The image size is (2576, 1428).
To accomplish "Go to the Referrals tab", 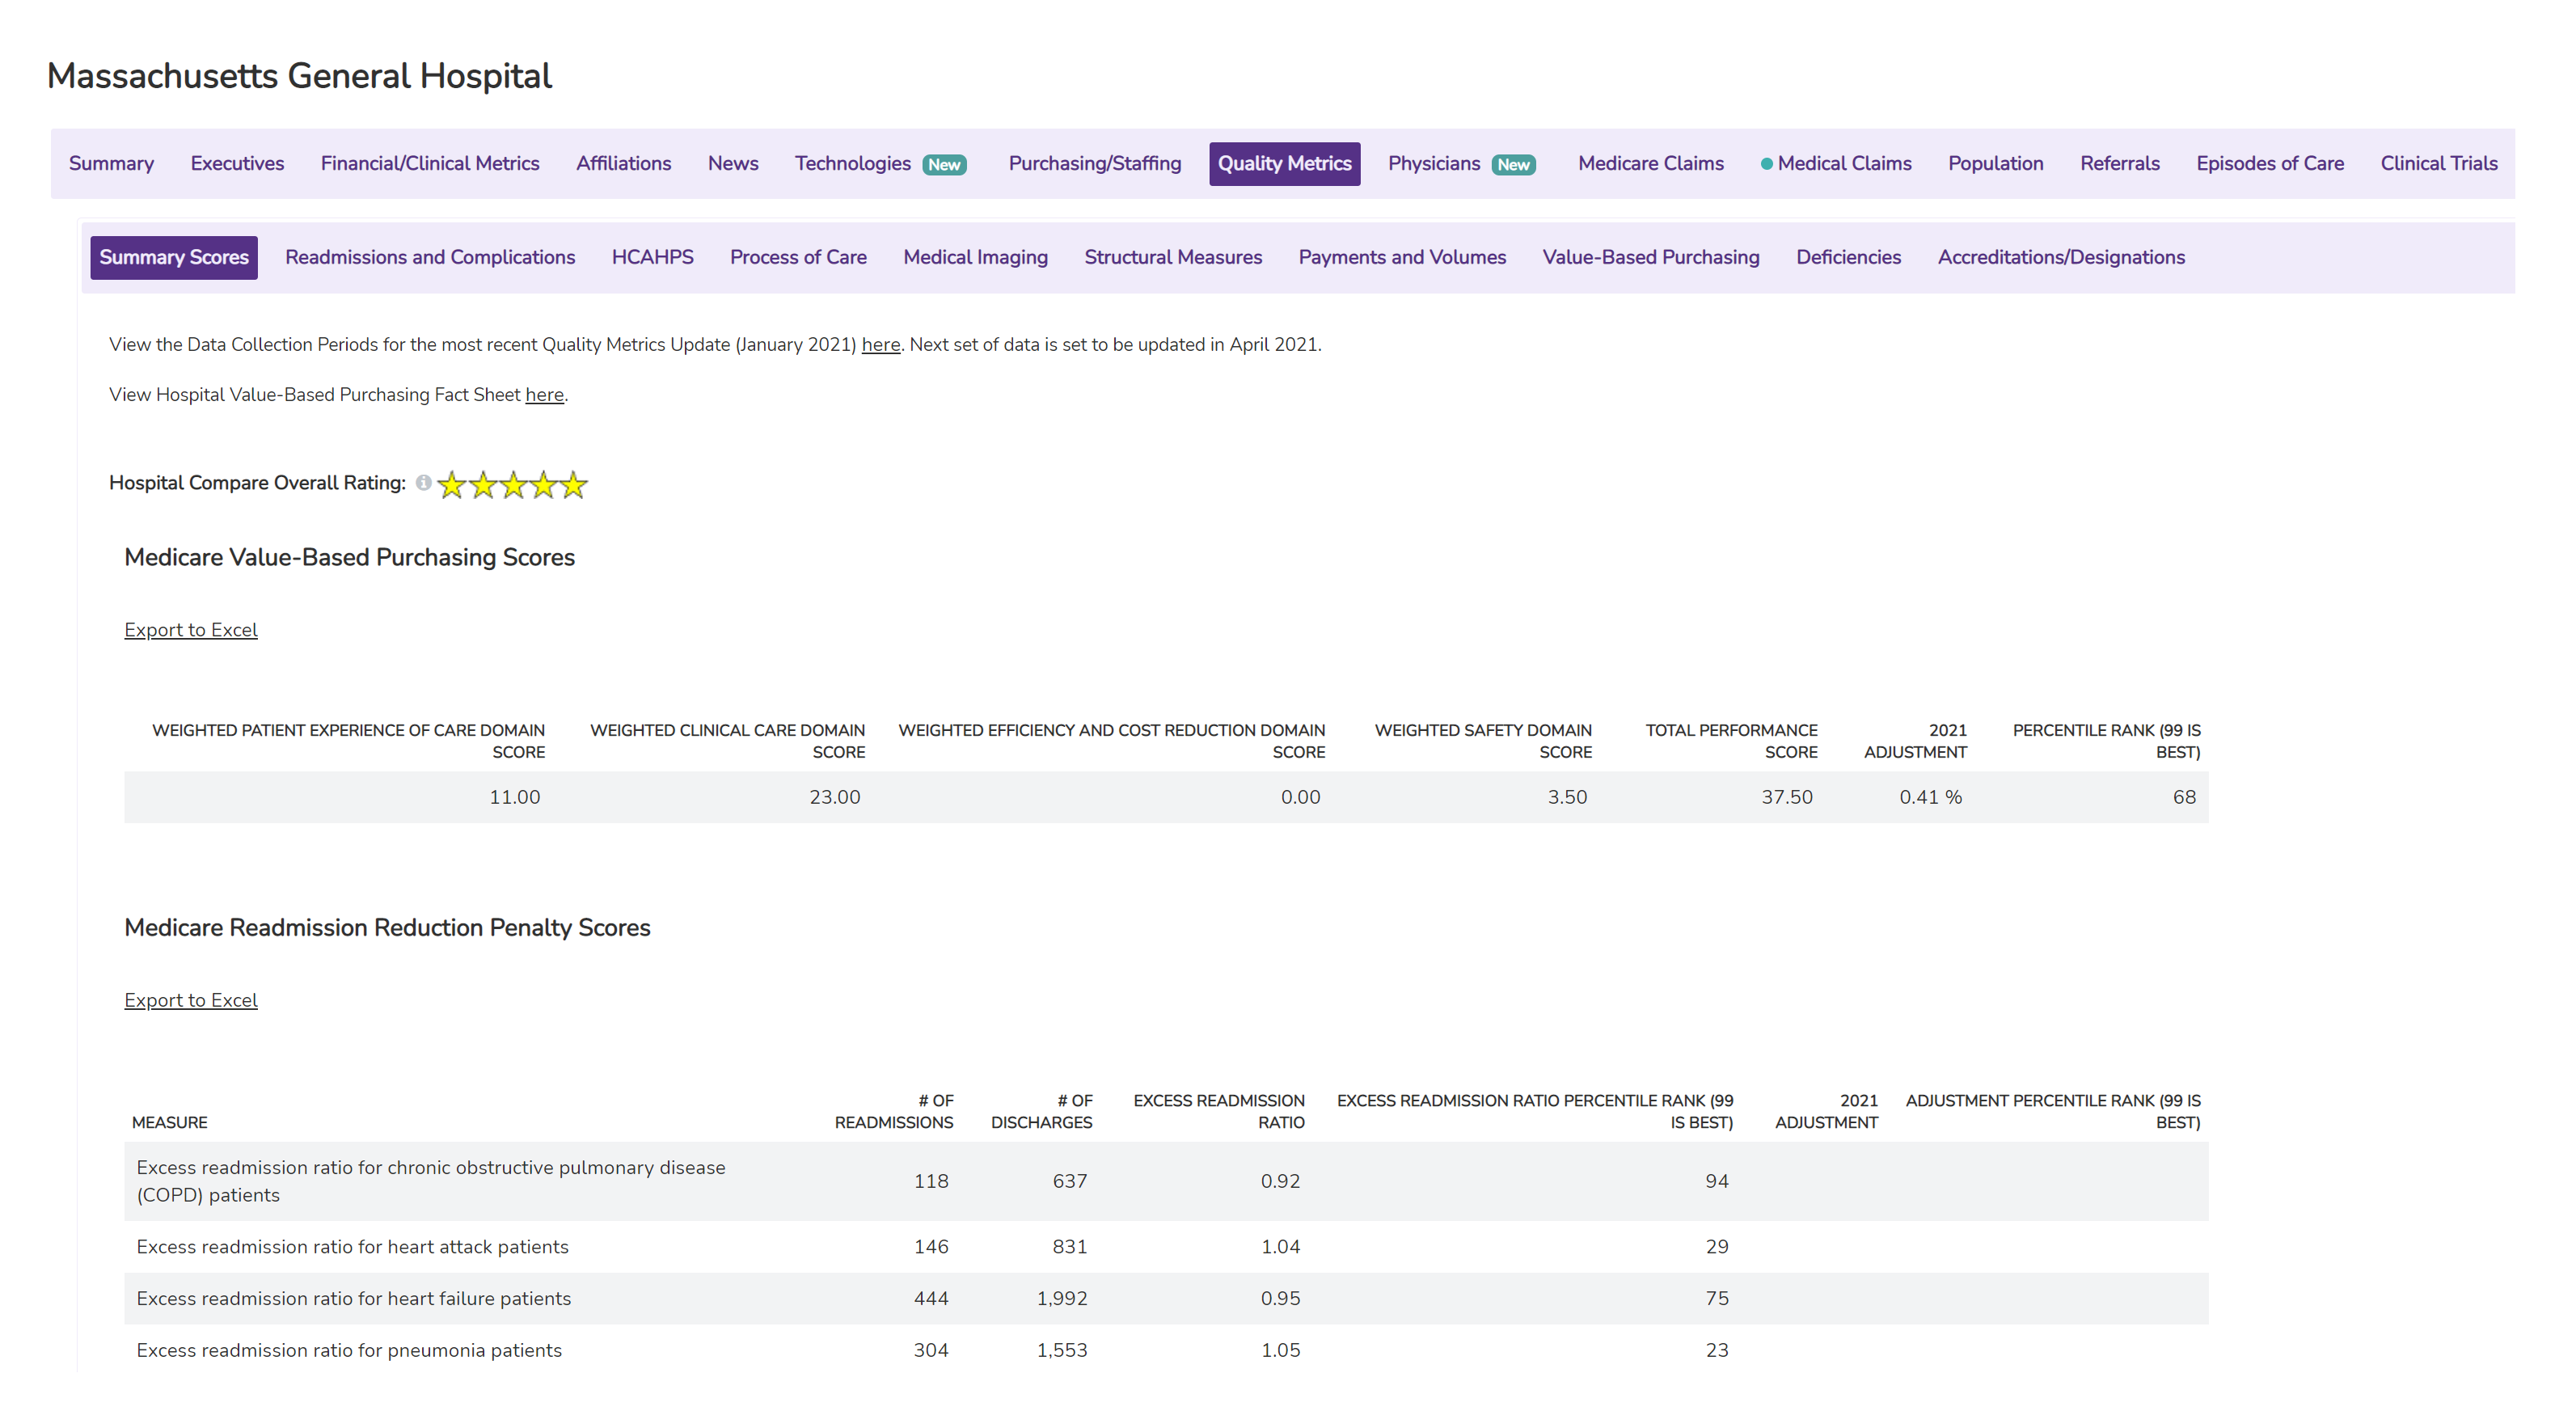I will 2119,164.
